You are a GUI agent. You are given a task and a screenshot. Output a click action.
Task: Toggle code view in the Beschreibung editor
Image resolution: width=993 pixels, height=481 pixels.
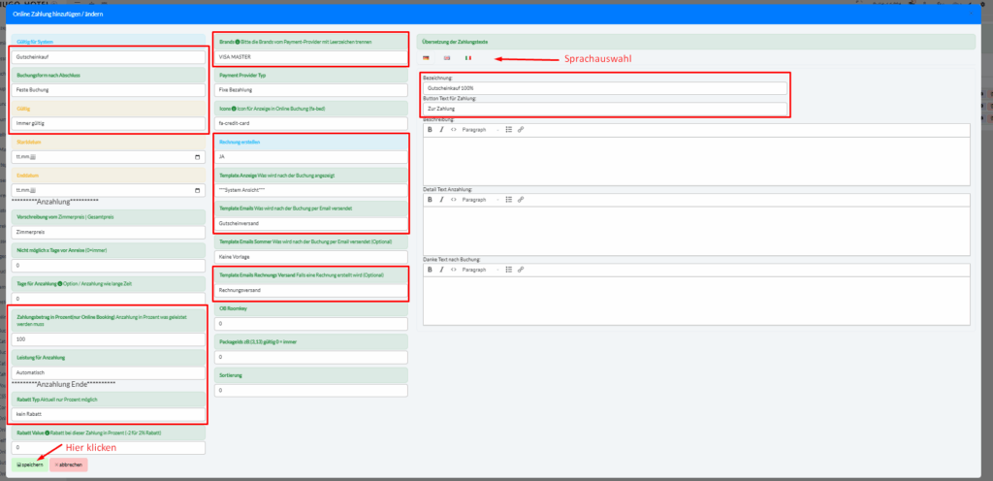(453, 129)
